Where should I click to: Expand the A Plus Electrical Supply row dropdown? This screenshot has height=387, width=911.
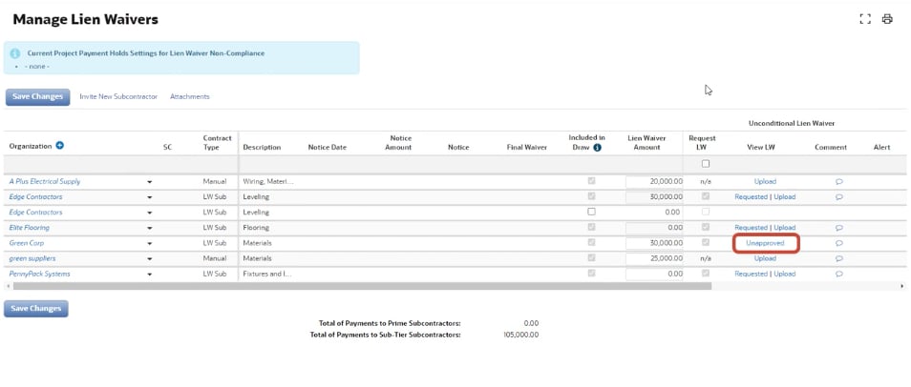(x=149, y=181)
